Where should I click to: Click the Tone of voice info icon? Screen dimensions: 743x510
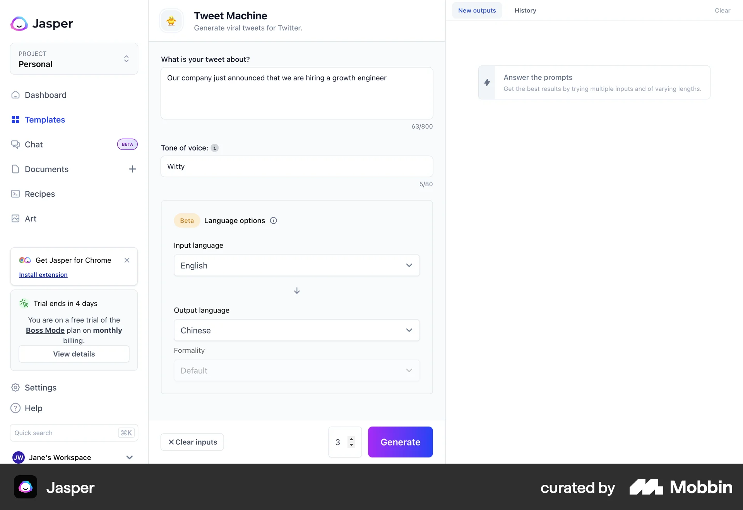(215, 148)
